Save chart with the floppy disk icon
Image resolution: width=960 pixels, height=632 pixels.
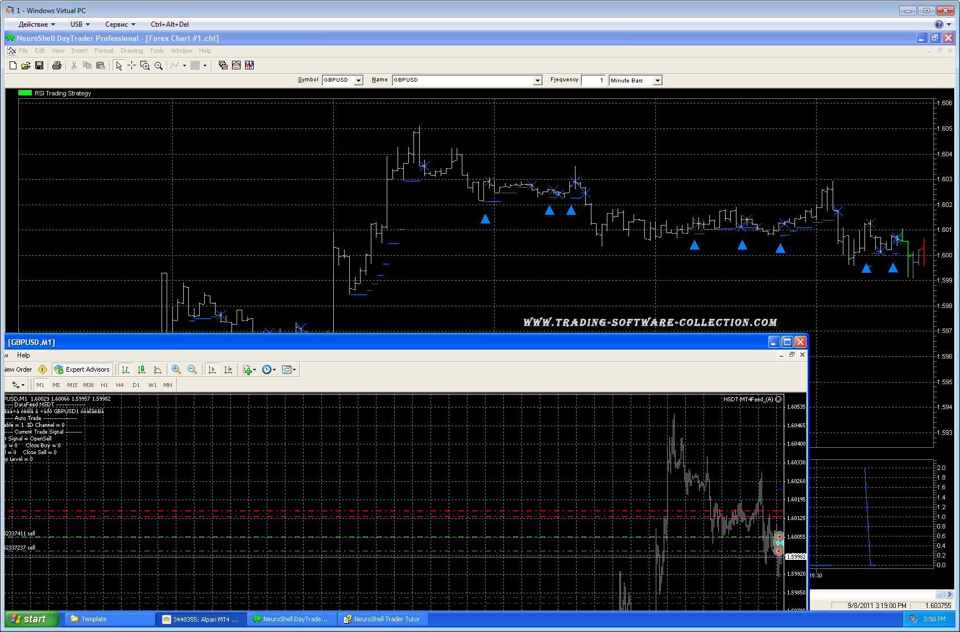pos(39,66)
